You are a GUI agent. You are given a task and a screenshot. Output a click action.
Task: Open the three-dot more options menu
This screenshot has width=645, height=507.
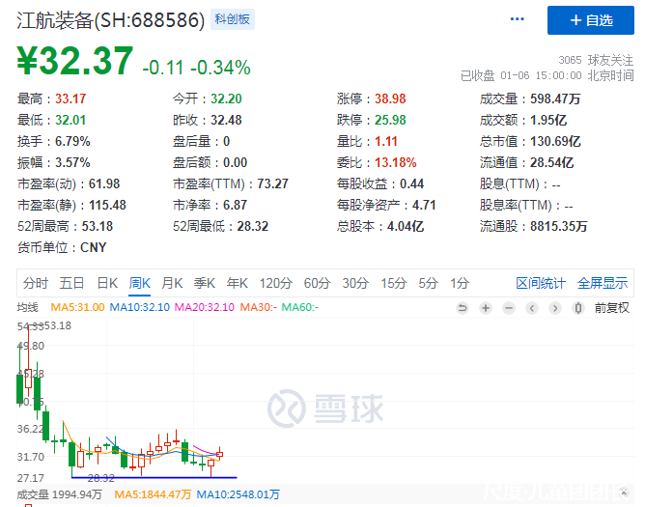point(517,19)
